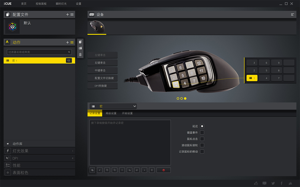Open the 控制面板 menu in top bar
300x187 pixels.
tap(41, 4)
